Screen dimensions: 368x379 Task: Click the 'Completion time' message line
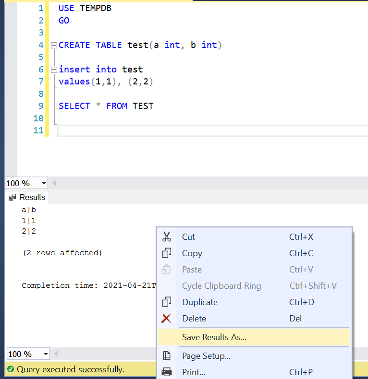(88, 285)
